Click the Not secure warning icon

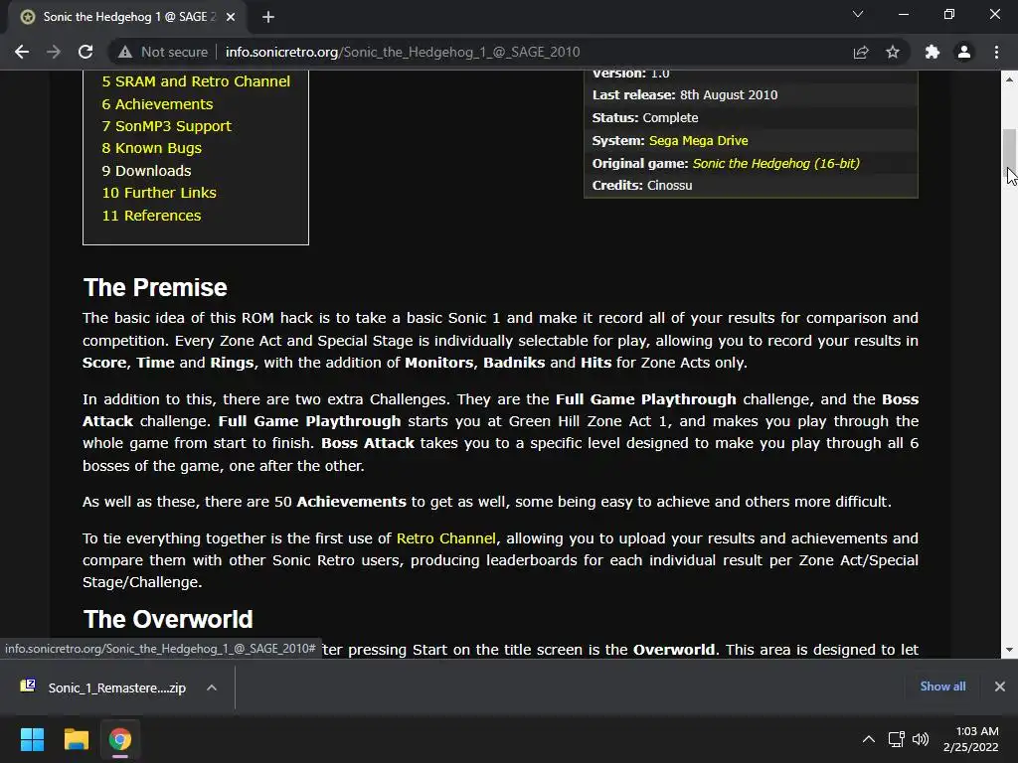pos(124,52)
